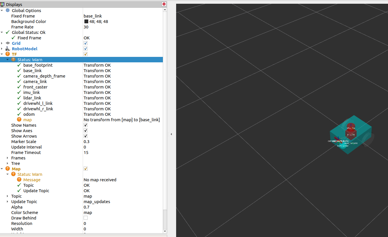The width and height of the screenshot is (388, 237).
Task: Click the orange warning icon beside TF
Action: [x=8, y=54]
